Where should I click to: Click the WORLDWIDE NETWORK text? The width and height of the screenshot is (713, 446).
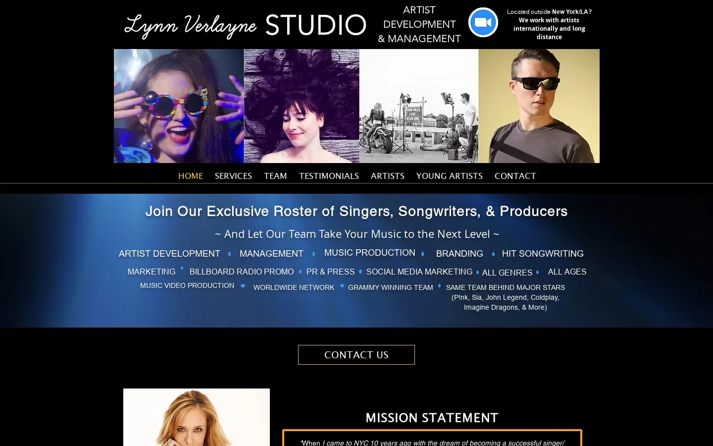click(294, 287)
